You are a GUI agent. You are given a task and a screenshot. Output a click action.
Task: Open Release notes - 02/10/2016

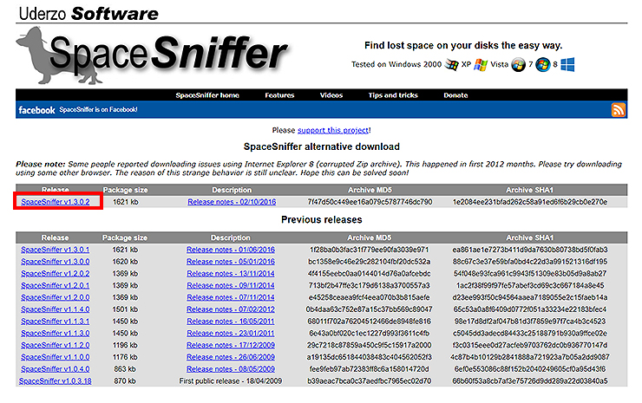pos(232,202)
